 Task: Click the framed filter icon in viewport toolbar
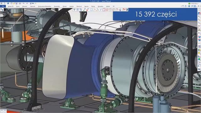(78, 10)
